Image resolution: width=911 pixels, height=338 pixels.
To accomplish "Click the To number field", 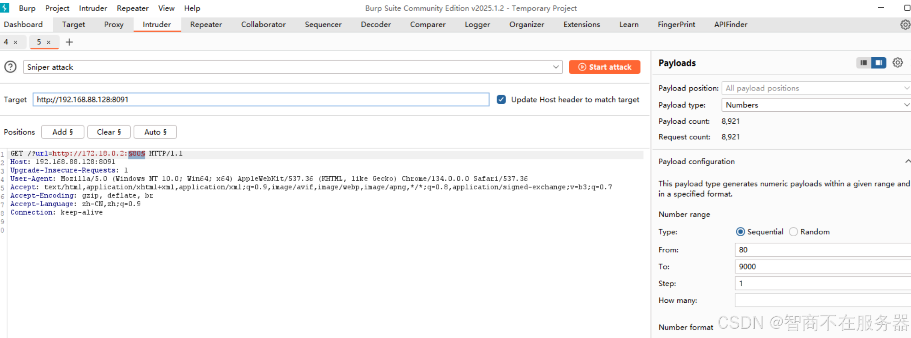I will 823,266.
